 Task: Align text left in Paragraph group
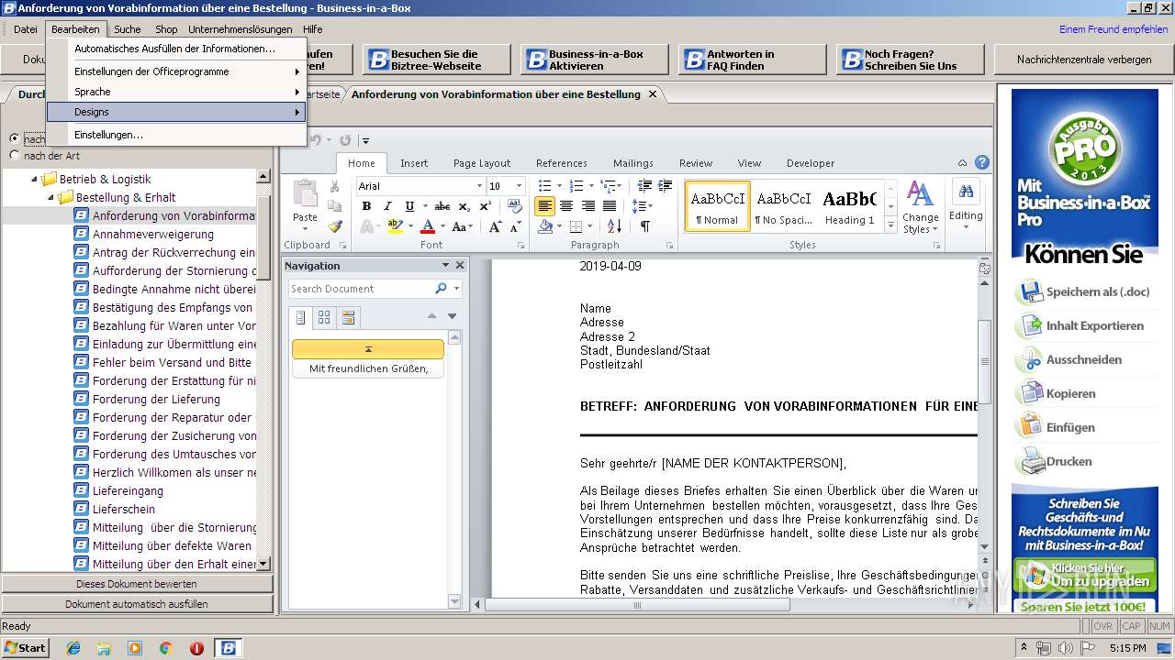click(x=544, y=206)
